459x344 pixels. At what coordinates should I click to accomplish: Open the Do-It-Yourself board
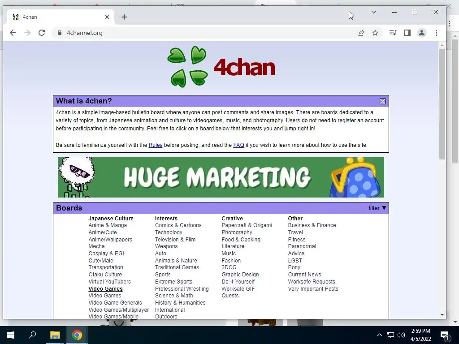(238, 281)
